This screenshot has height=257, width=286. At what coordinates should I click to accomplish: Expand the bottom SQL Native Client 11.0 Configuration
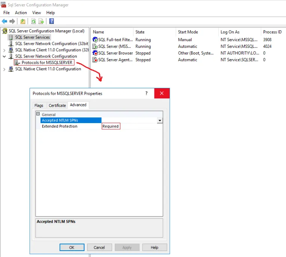4,69
